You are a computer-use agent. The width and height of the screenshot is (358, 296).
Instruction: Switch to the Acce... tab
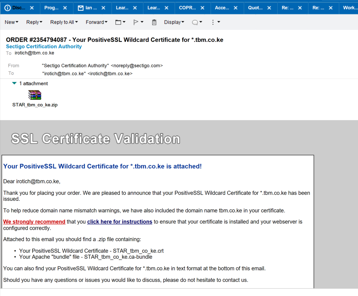pos(222,8)
